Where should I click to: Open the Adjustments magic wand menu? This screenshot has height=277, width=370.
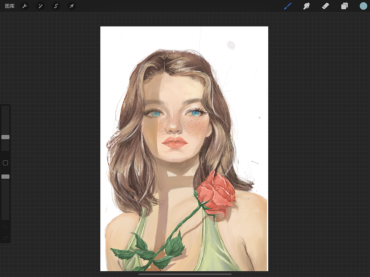point(40,6)
